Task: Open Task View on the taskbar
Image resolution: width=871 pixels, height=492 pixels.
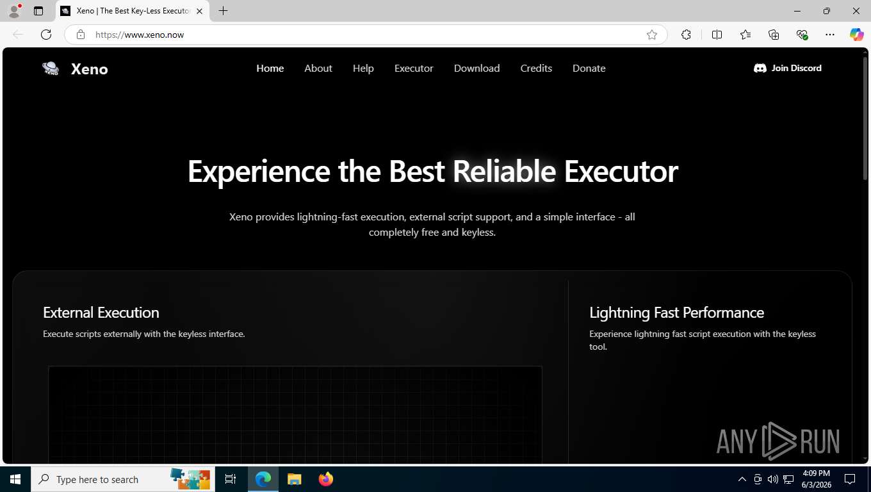Action: pyautogui.click(x=231, y=479)
